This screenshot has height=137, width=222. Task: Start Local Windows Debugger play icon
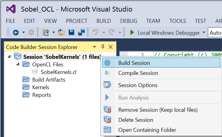(x=132, y=33)
